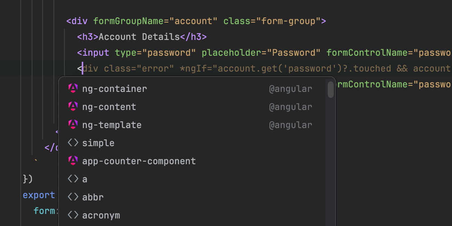Image resolution: width=452 pixels, height=226 pixels.
Task: Click the Angular icon beside app-counter-component
Action: coord(73,161)
